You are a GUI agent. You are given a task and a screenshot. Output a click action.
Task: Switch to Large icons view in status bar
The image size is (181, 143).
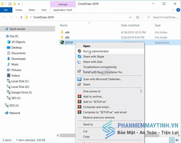click(177, 140)
